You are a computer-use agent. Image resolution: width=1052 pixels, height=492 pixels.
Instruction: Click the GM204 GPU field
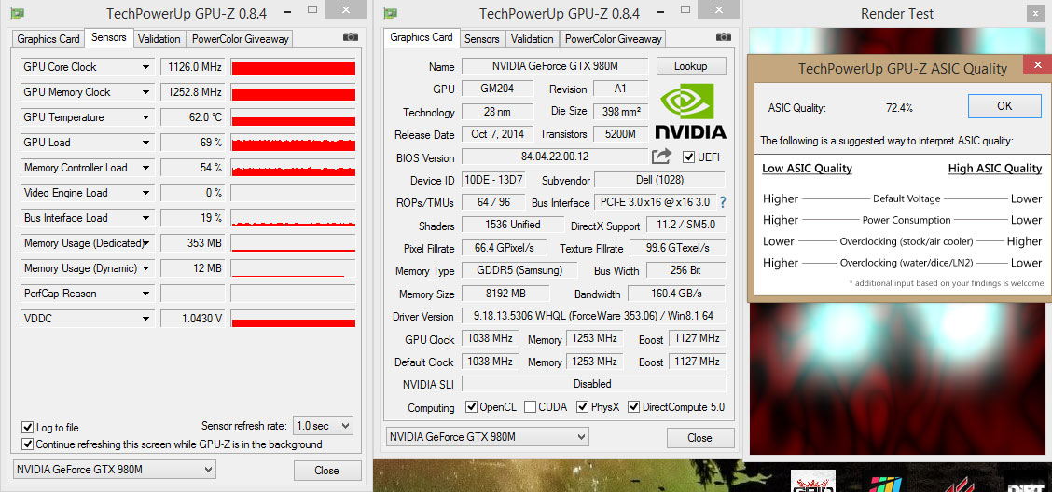498,89
